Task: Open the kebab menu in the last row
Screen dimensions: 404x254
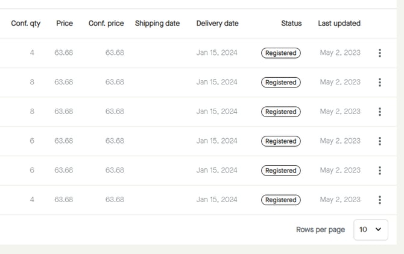Action: tap(379, 200)
